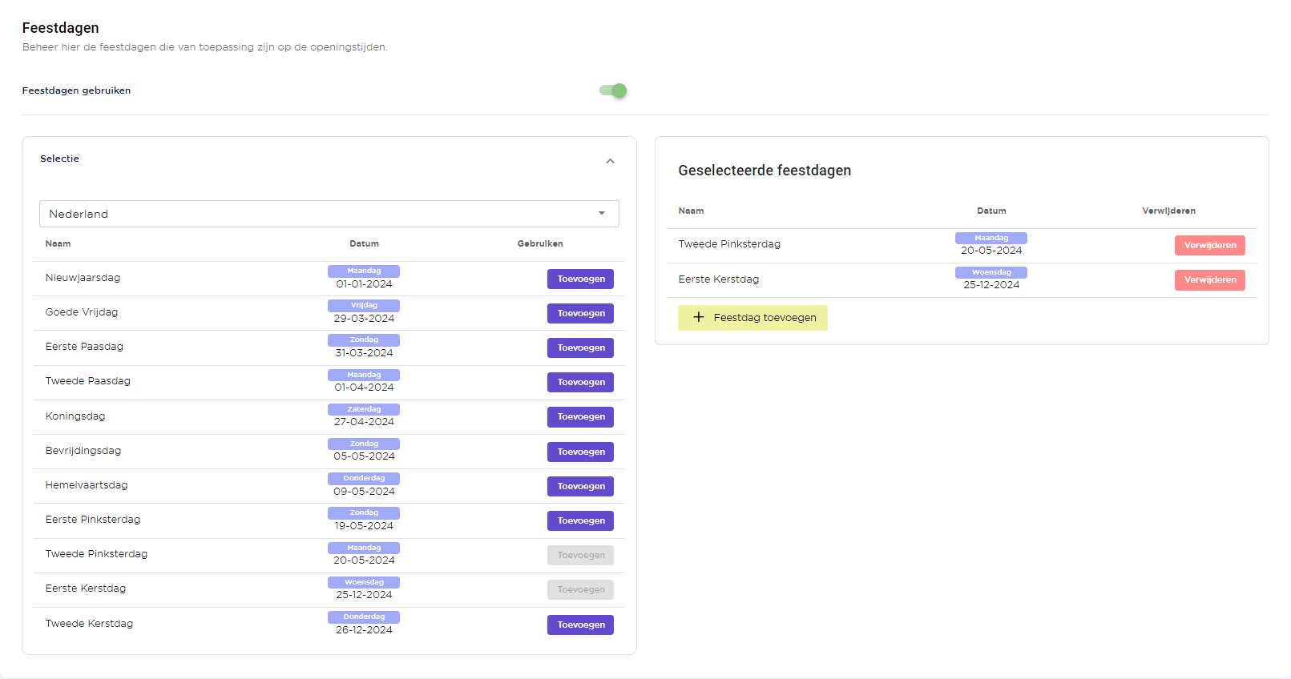Click the Zaterdag day badge
1291x679 pixels.
click(x=364, y=409)
